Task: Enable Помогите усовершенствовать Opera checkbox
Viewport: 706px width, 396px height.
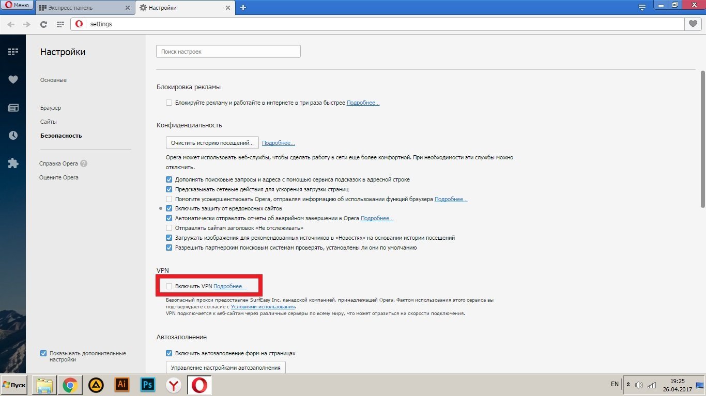Action: coord(169,199)
